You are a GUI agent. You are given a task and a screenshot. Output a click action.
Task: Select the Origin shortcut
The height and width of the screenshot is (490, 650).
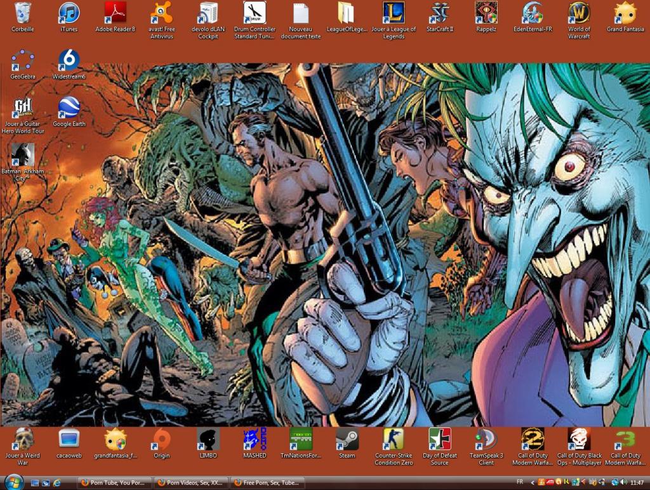[162, 444]
